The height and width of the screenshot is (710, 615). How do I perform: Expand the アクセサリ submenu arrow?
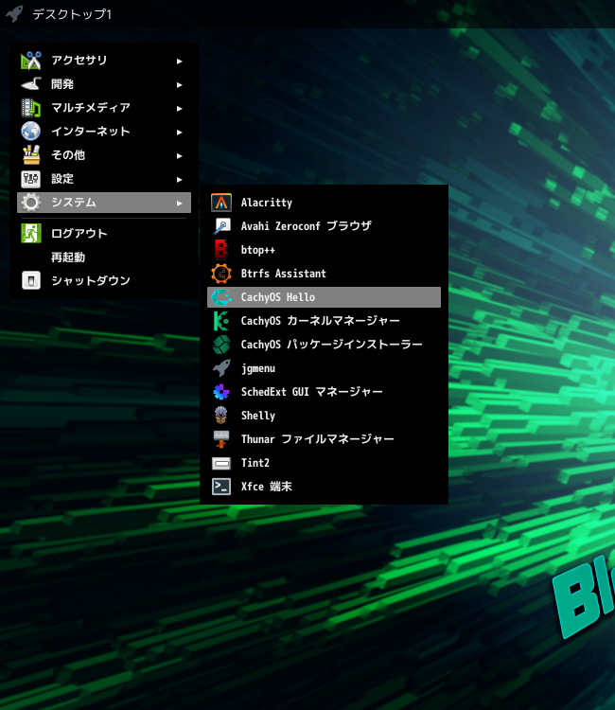[x=179, y=62]
